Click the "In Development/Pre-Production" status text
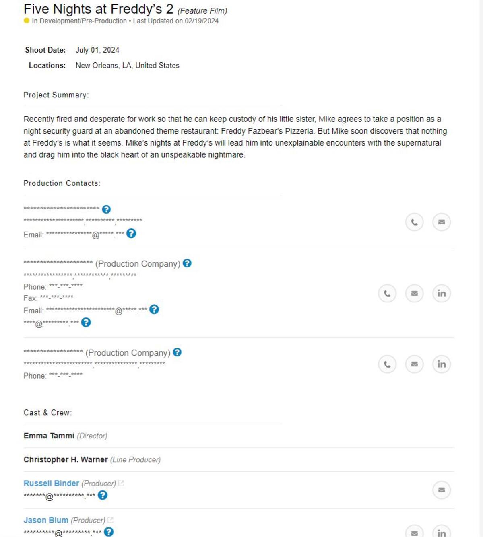 click(x=79, y=21)
